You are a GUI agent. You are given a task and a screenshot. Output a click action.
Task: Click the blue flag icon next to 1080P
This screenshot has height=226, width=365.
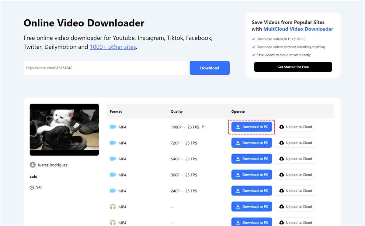click(x=204, y=127)
